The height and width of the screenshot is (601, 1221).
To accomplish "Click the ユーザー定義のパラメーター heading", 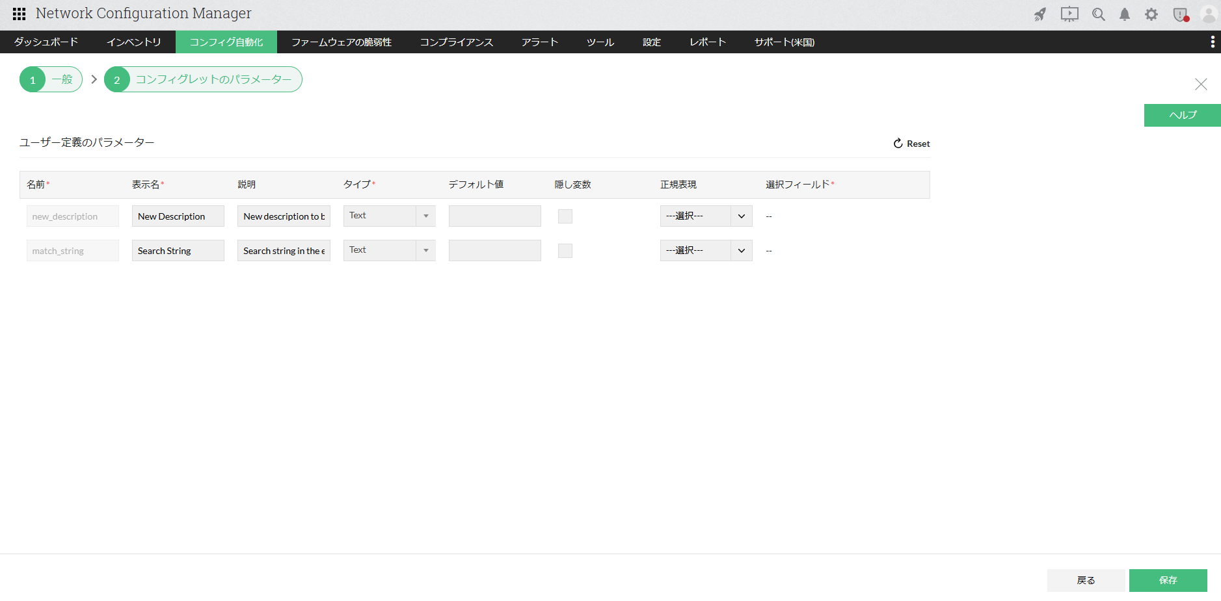I will (x=87, y=142).
